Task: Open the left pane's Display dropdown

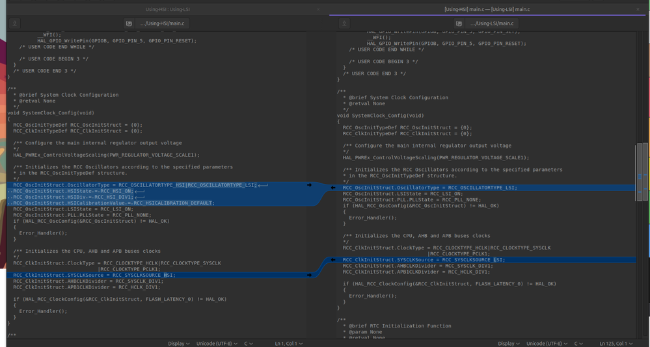Action: click(179, 343)
